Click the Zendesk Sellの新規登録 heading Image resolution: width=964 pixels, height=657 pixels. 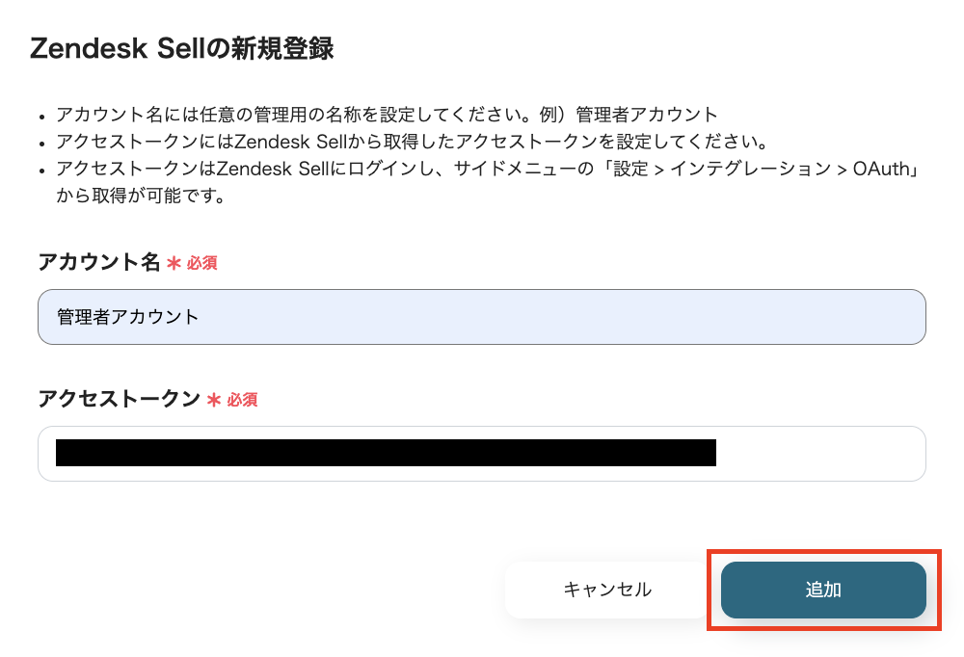point(182,49)
